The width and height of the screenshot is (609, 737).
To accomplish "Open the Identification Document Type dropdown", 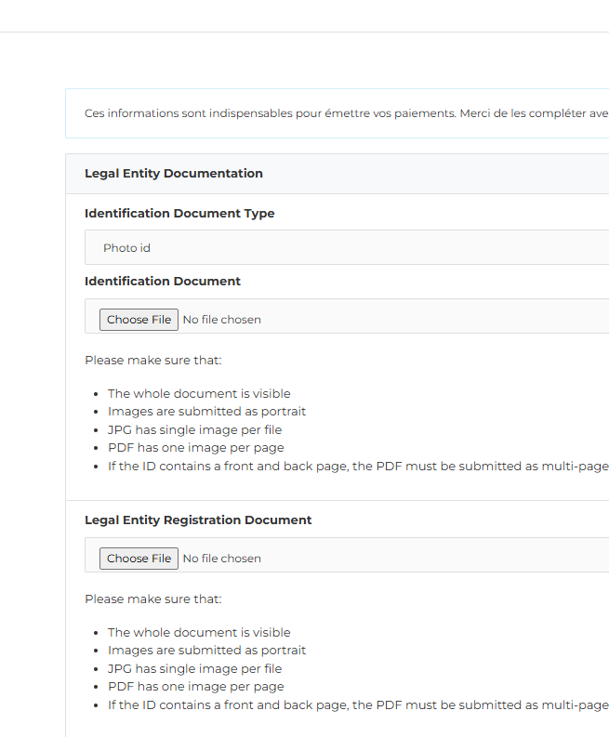I will pos(346,248).
